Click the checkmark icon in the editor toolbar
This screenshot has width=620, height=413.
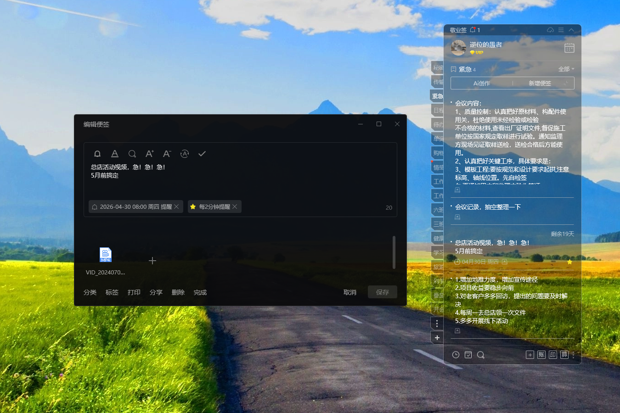point(202,154)
